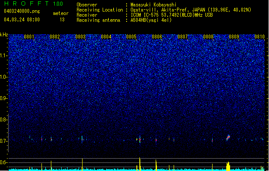Click the Receiver ICOM IC-575 text
Viewport: 269px width, 171px height.
tap(171, 15)
